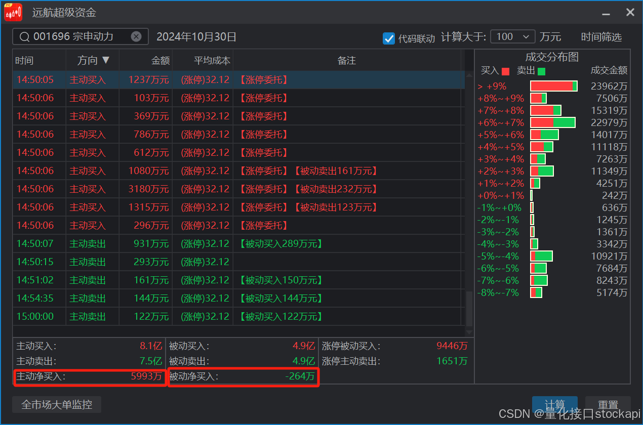The height and width of the screenshot is (425, 643).
Task: Click the > +9% distribution bar
Action: (x=553, y=87)
